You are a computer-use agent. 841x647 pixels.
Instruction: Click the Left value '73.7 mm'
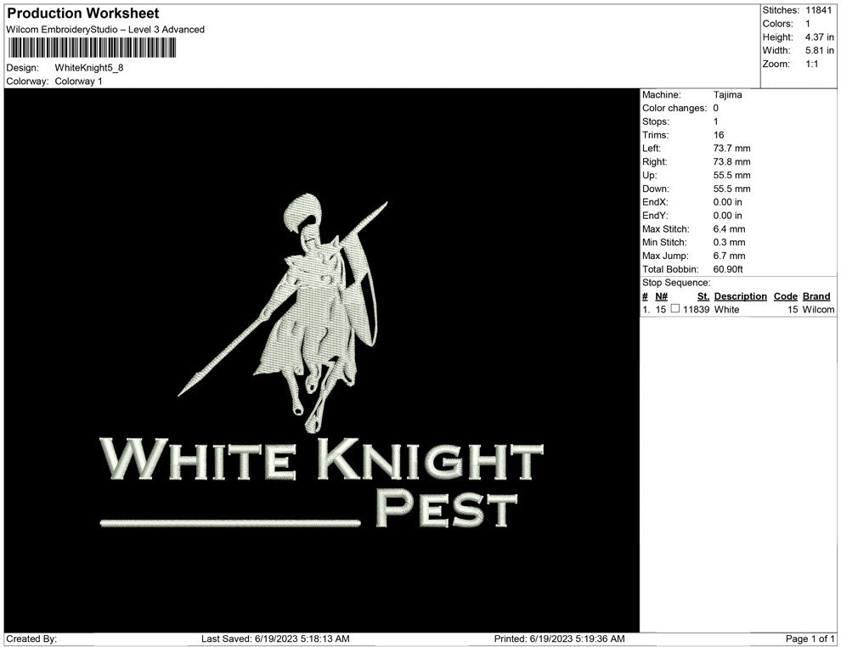tap(731, 149)
